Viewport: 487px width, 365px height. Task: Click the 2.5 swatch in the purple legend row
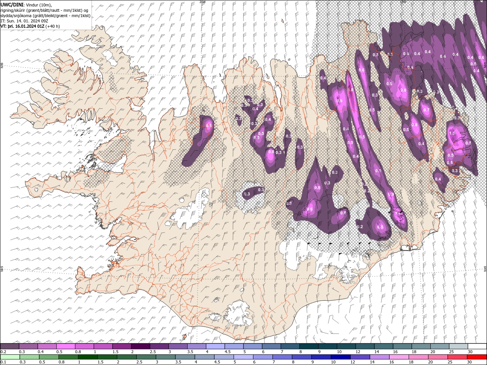[x=159, y=346]
